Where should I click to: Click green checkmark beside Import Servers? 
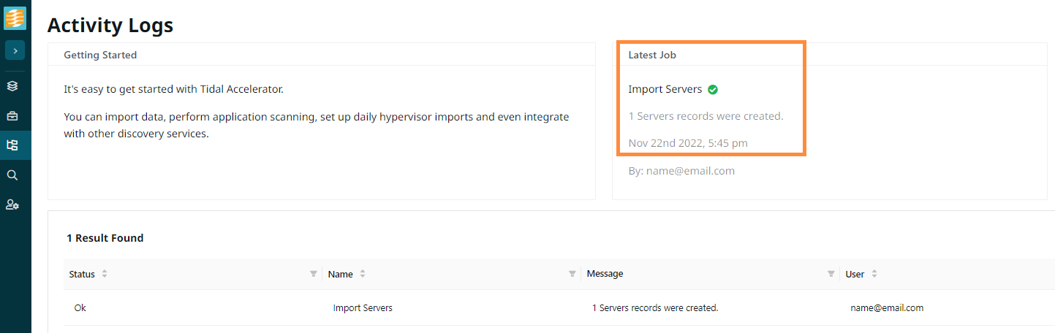pos(713,90)
